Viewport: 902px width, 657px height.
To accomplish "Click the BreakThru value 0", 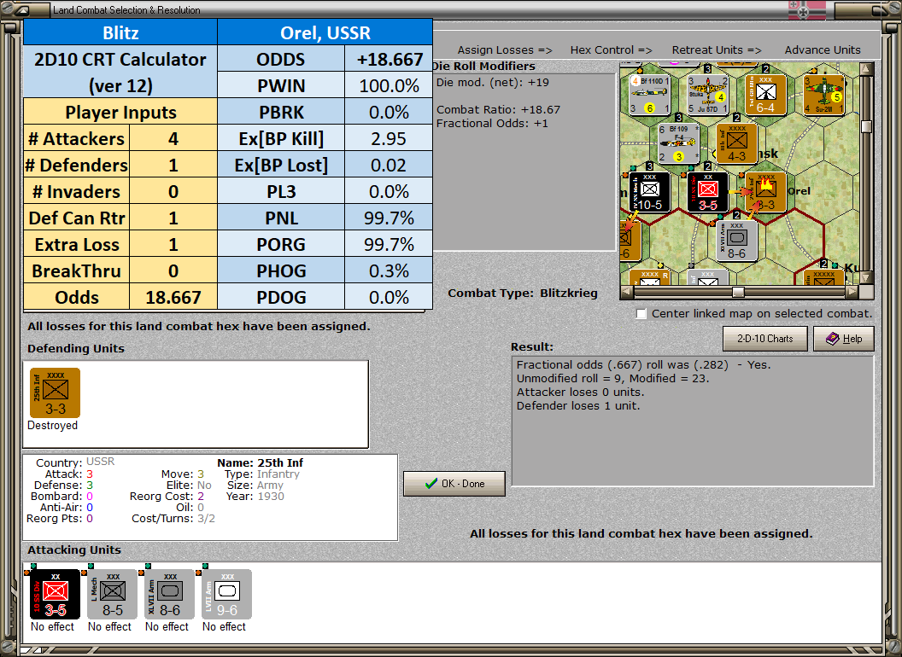I will (x=173, y=270).
